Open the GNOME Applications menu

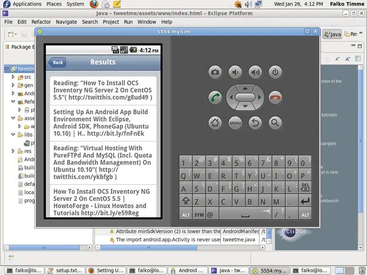click(22, 4)
